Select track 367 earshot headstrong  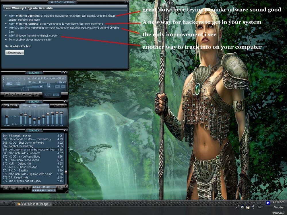(33, 146)
